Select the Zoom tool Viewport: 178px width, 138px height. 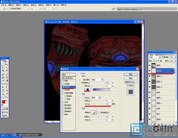click(7, 97)
